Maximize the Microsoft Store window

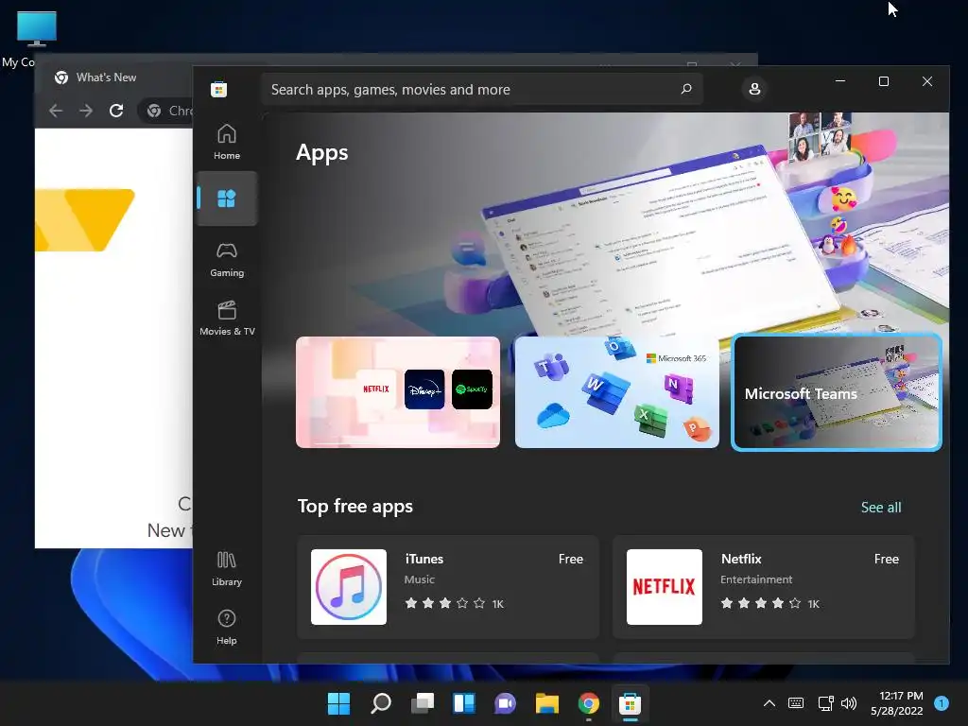click(884, 81)
